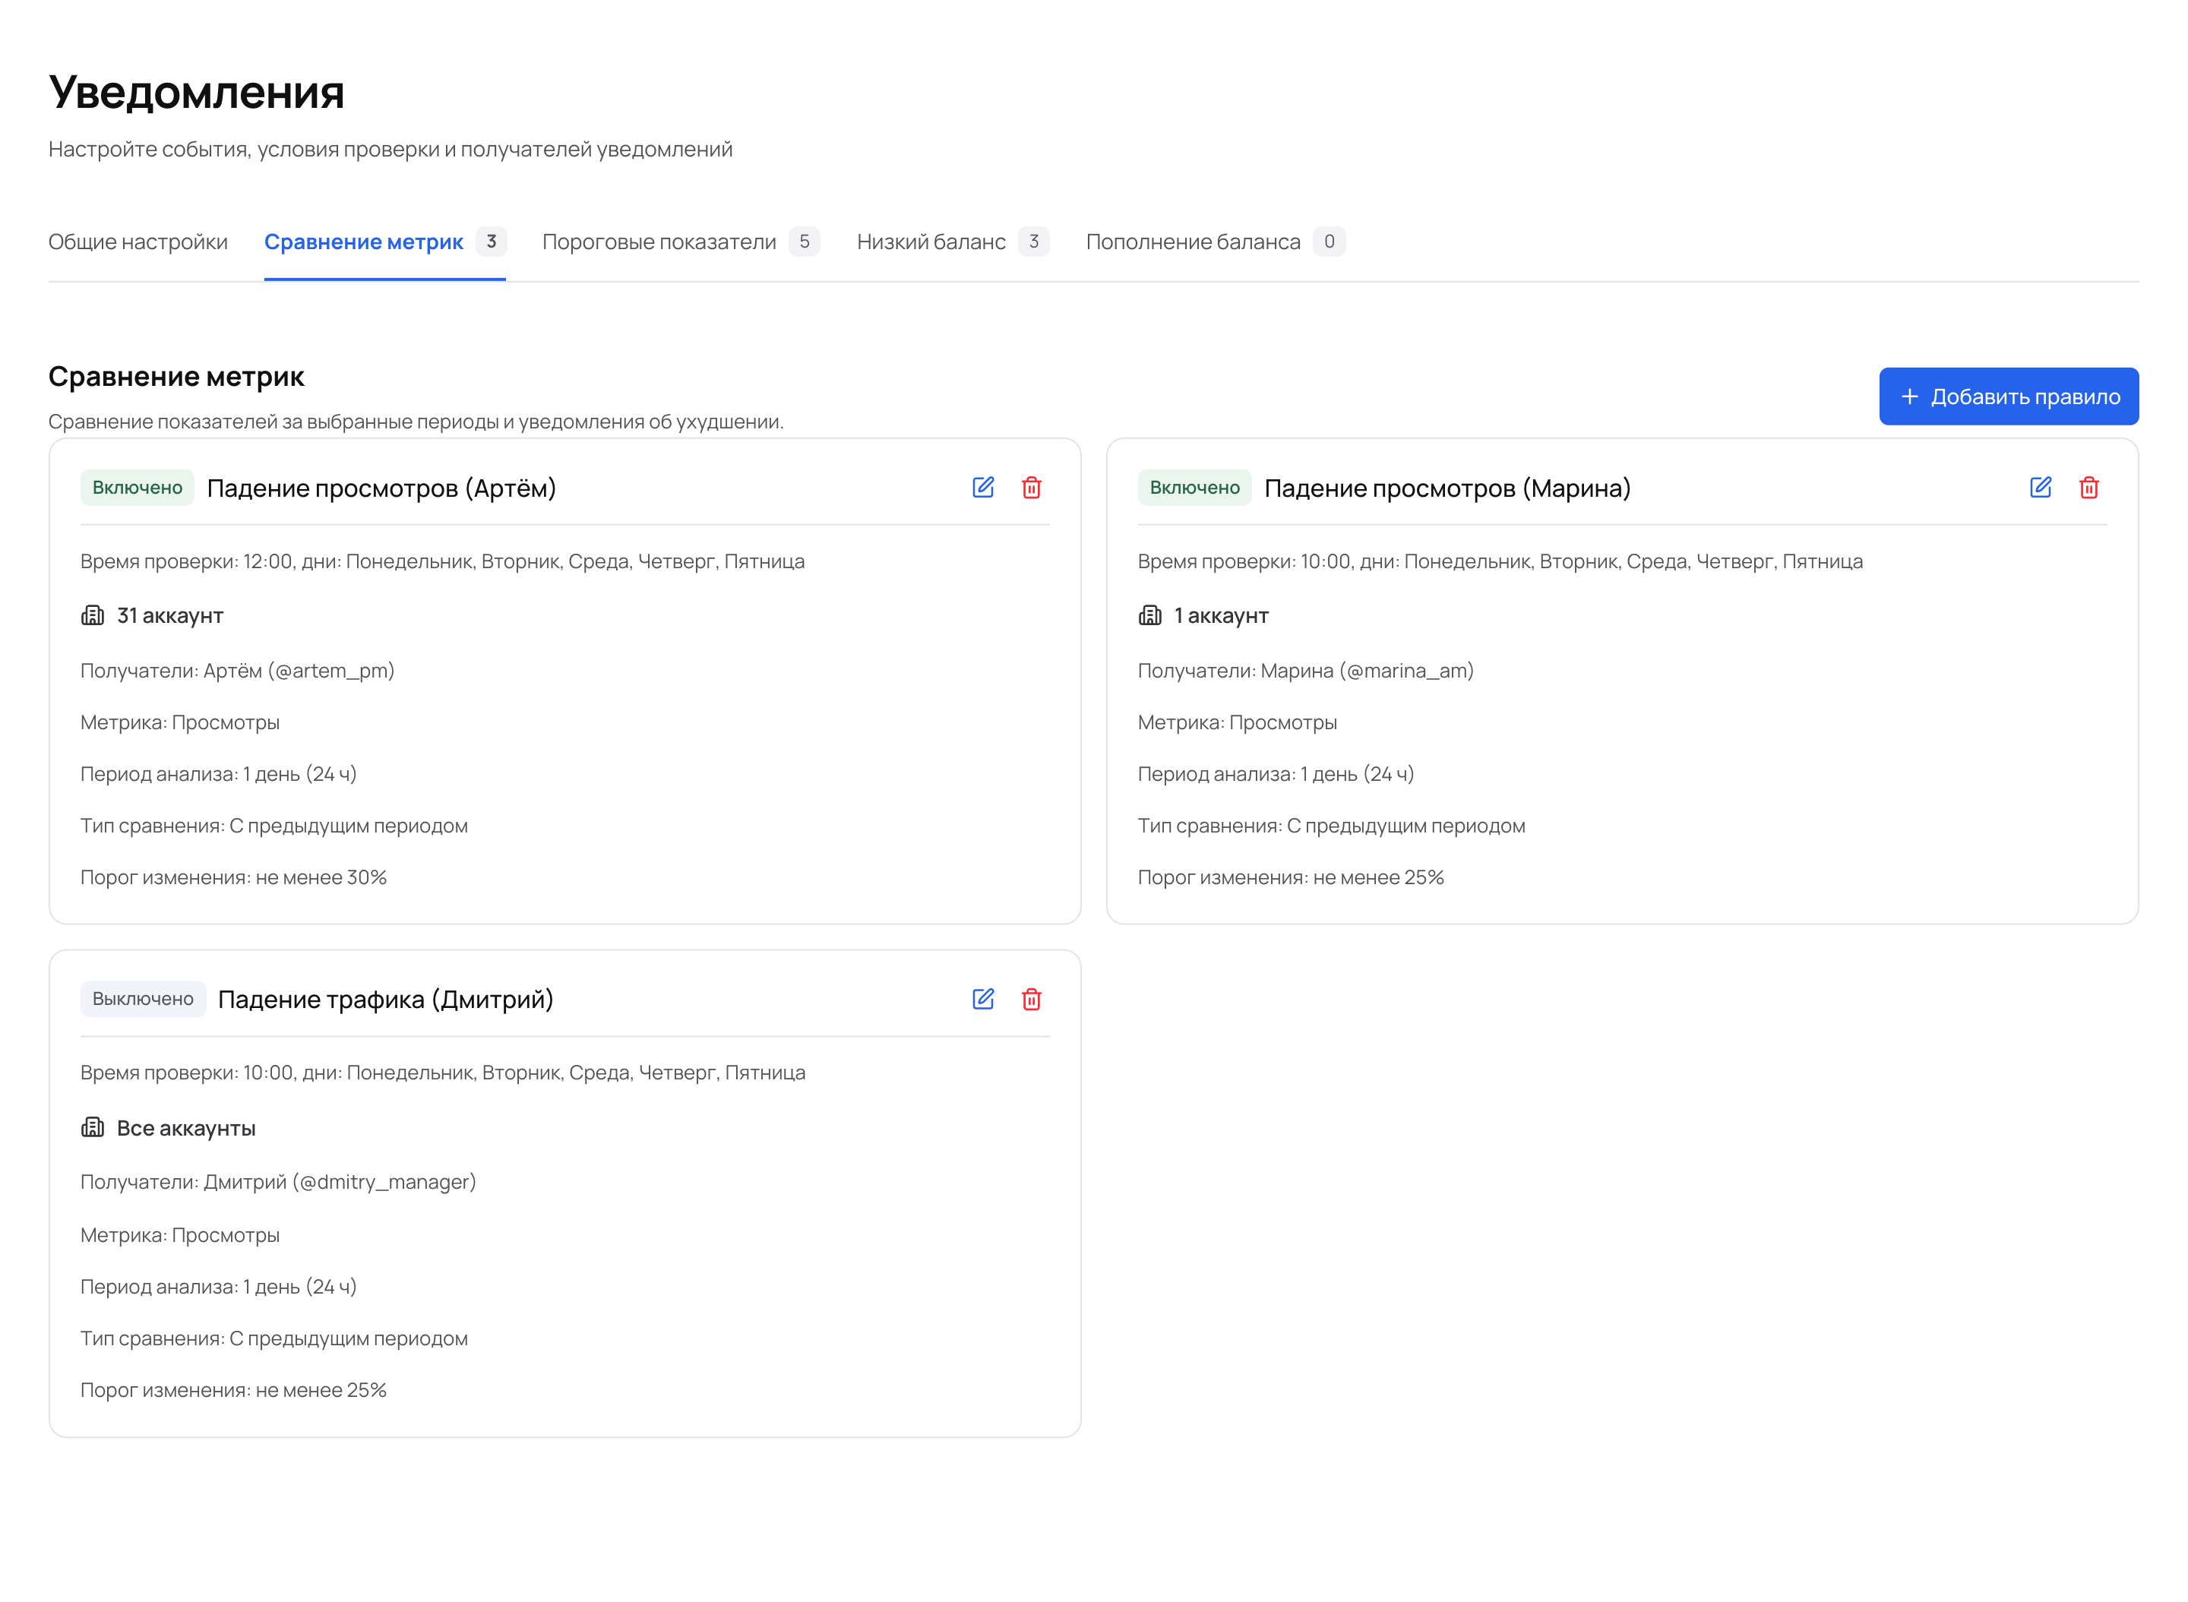Click recipient text Артём (@artem_pm)
2188x1602 pixels.
299,671
